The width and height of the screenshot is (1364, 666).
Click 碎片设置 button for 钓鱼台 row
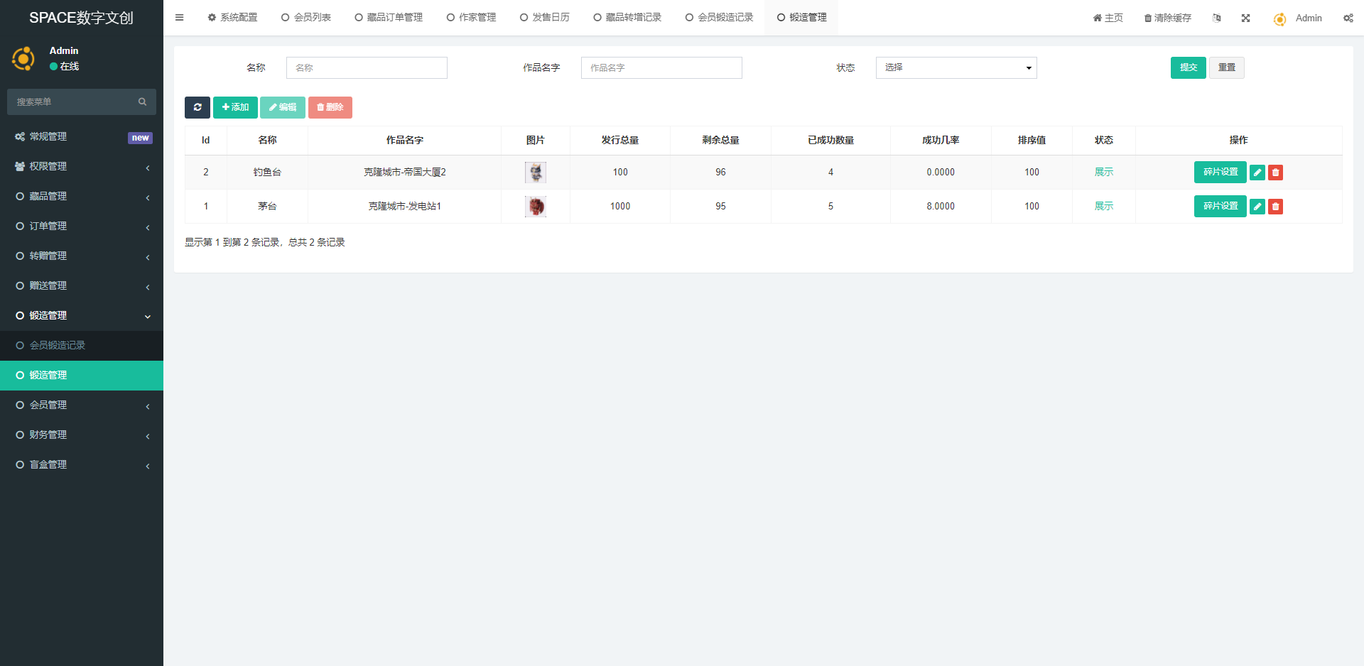1220,173
